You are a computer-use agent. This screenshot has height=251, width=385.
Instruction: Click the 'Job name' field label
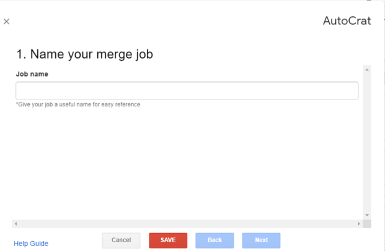32,74
